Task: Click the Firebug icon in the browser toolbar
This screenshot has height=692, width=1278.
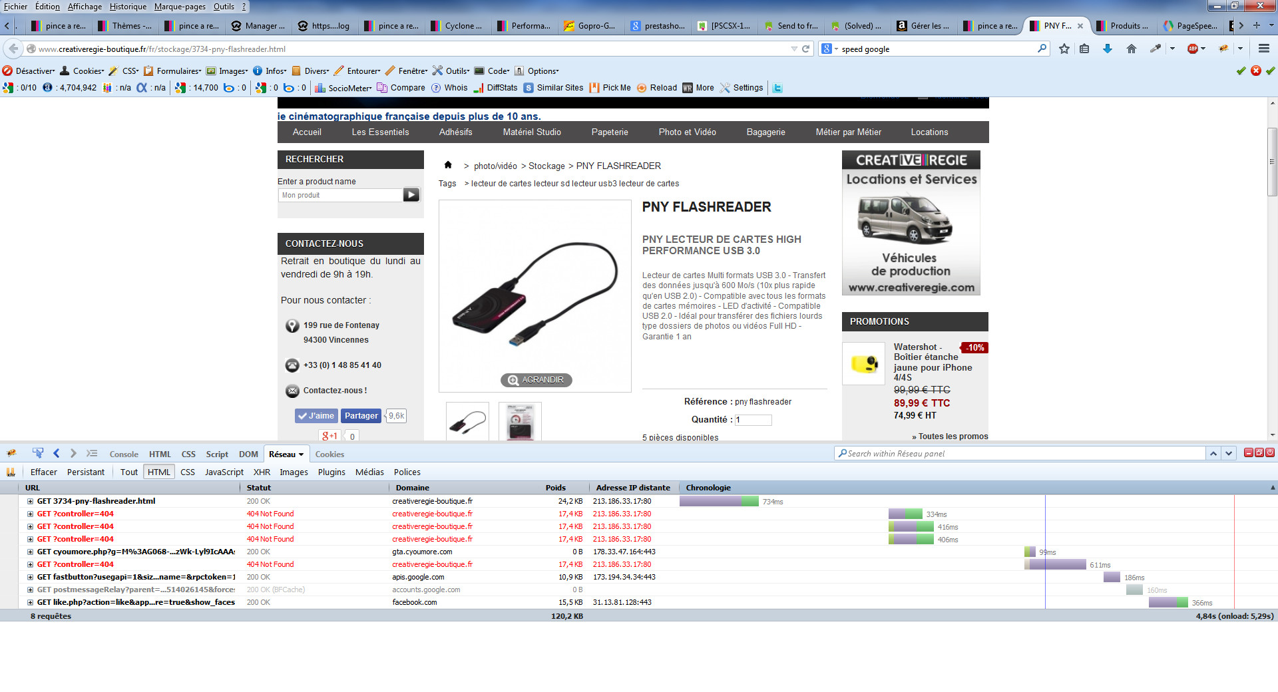Action: (x=1223, y=49)
